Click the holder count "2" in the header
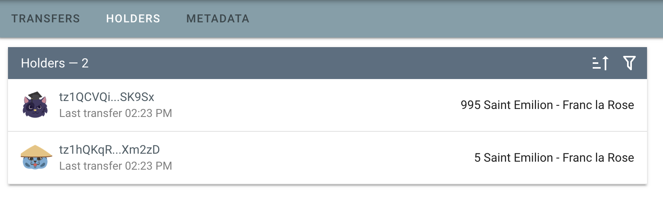 [x=85, y=63]
